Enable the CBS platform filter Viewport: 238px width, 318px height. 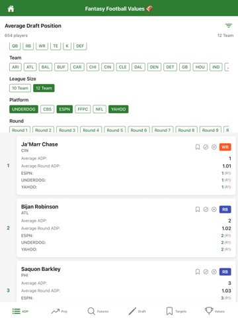[x=47, y=109]
